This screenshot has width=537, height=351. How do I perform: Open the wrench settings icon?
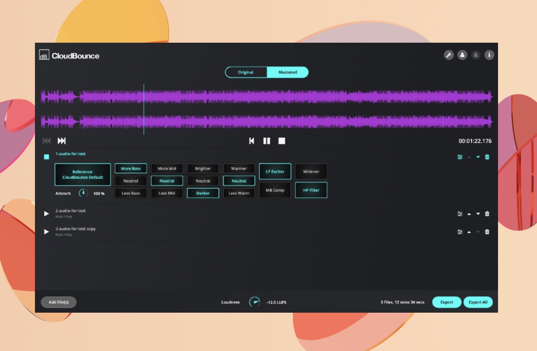pyautogui.click(x=449, y=55)
